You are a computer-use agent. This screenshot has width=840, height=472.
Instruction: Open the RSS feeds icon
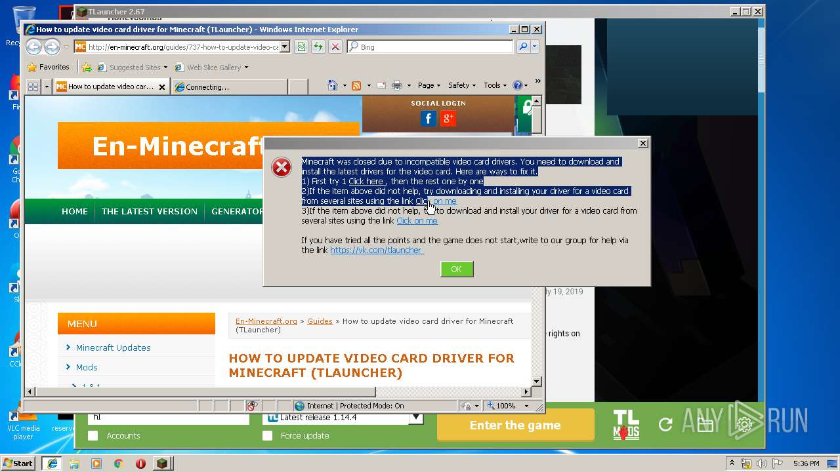click(x=356, y=85)
